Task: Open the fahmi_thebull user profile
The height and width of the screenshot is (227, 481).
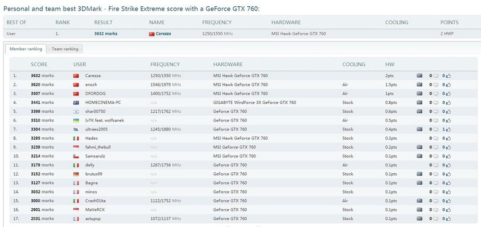Action: 98,147
